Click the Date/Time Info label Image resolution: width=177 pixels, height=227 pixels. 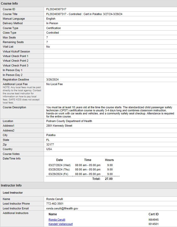point(12,158)
